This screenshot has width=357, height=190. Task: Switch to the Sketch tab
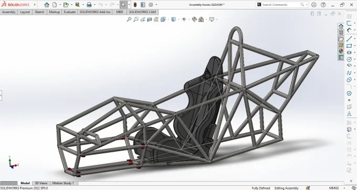tap(39, 12)
